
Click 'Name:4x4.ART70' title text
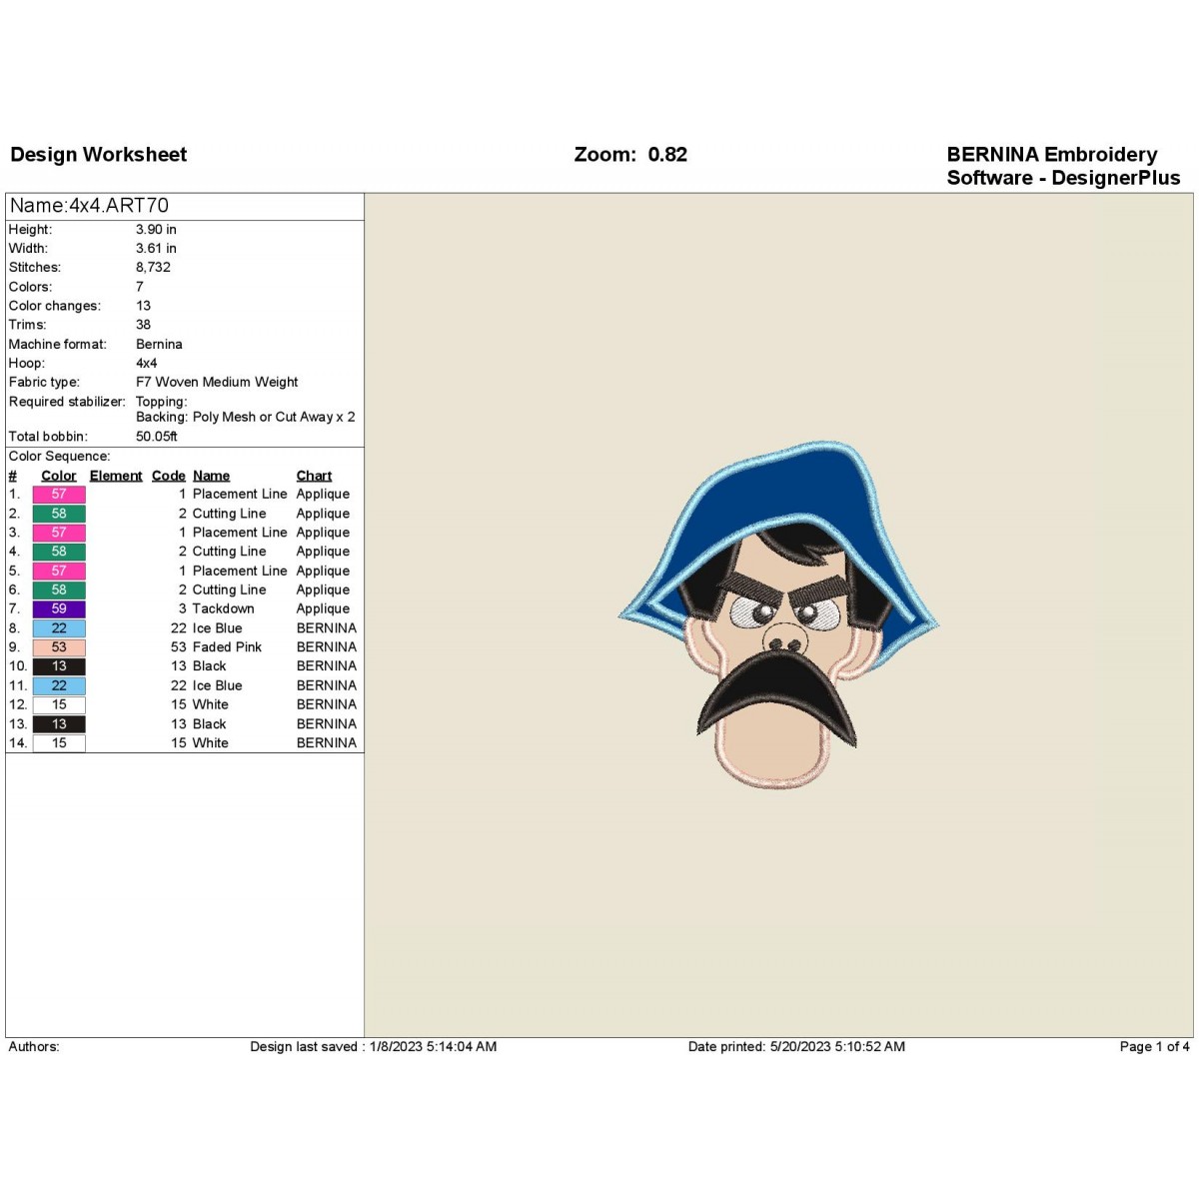pyautogui.click(x=89, y=206)
